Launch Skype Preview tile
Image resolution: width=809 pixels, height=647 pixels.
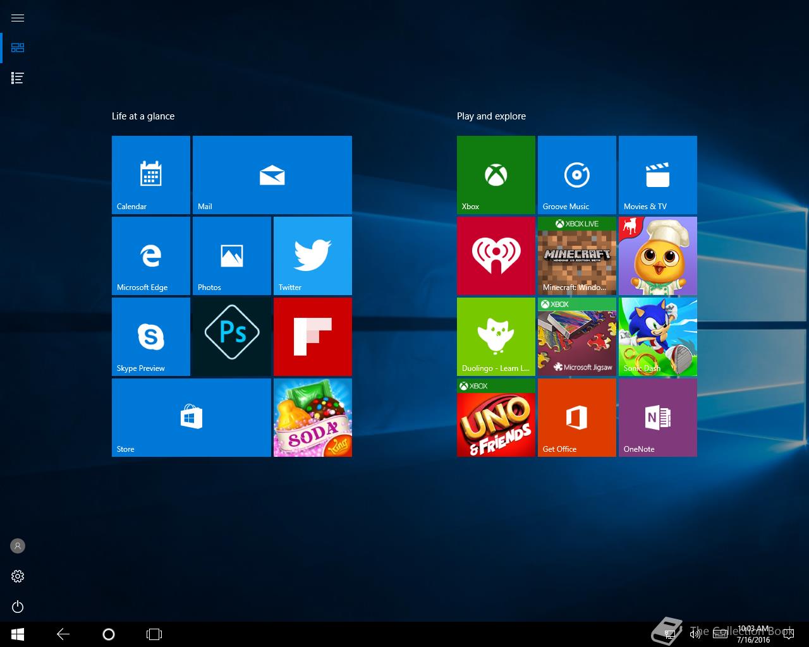coord(151,337)
